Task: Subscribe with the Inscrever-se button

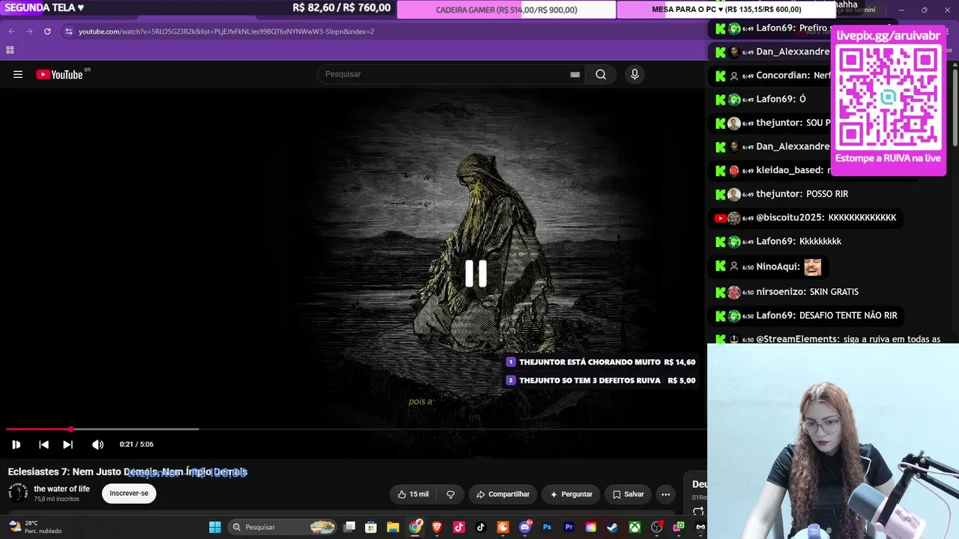Action: 129,493
